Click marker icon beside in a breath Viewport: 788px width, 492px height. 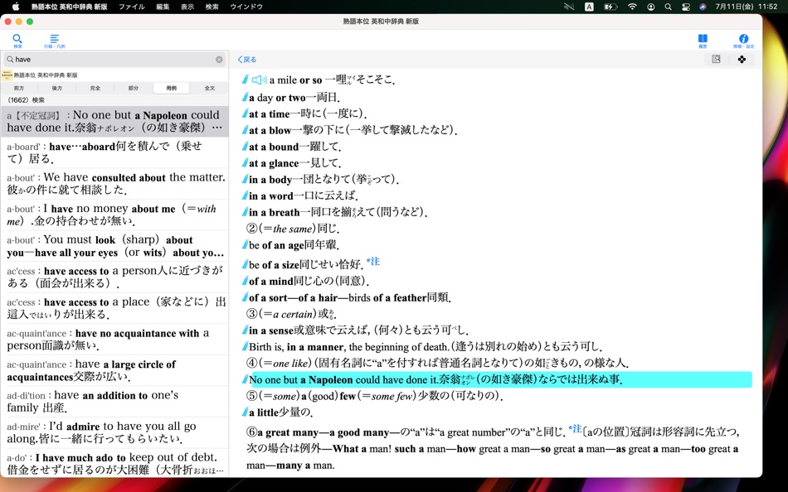point(245,212)
